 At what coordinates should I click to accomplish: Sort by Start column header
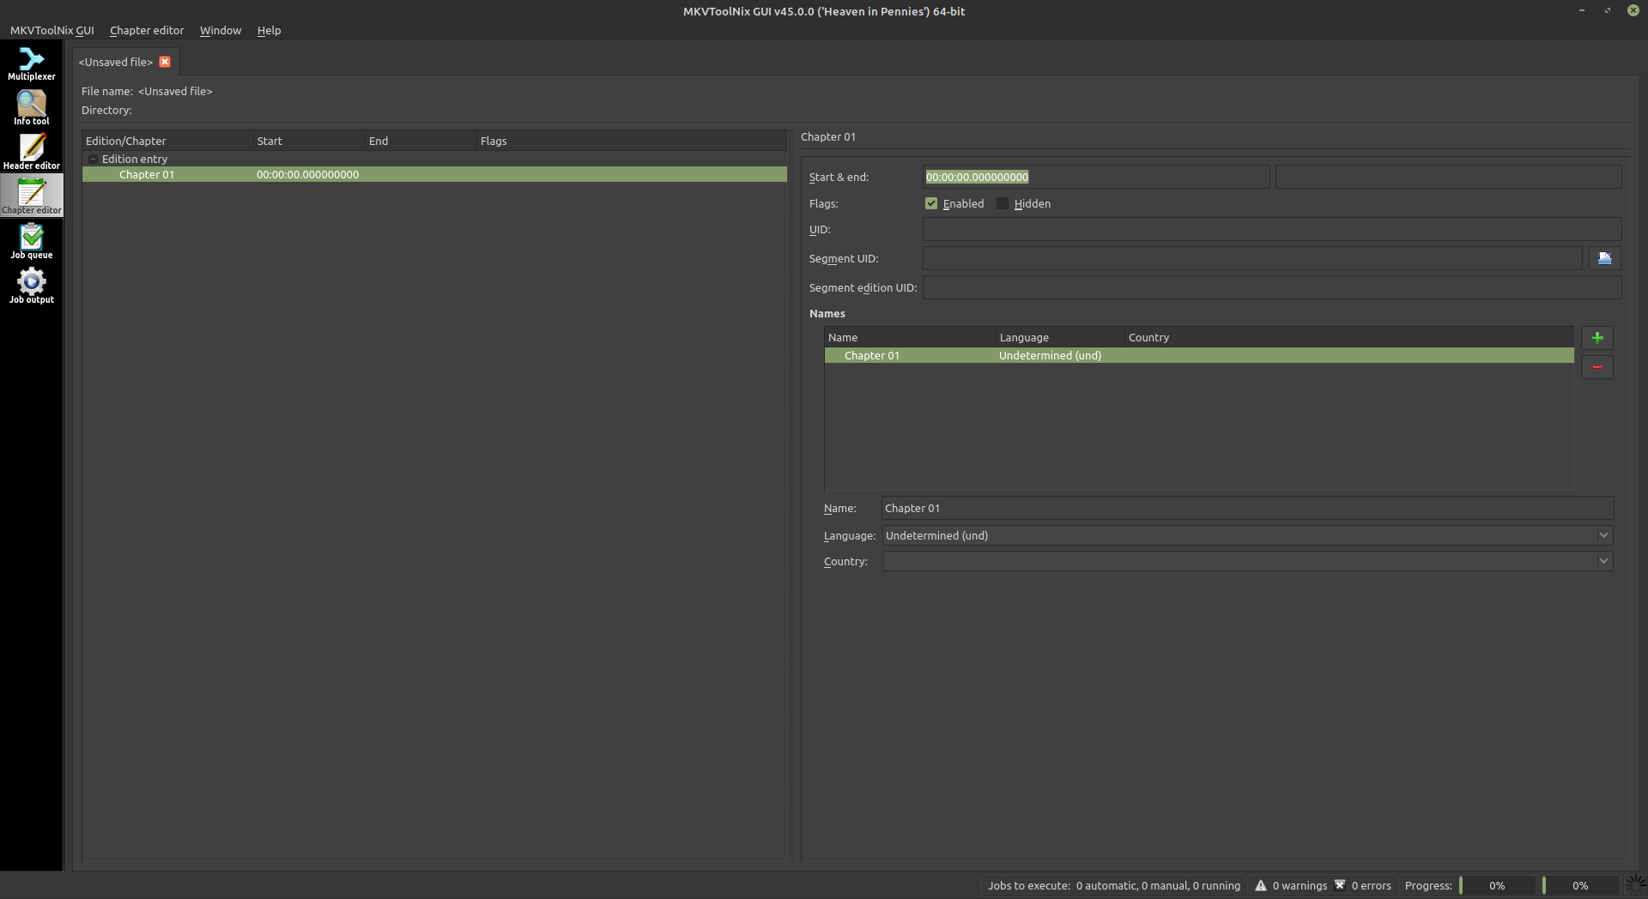309,141
